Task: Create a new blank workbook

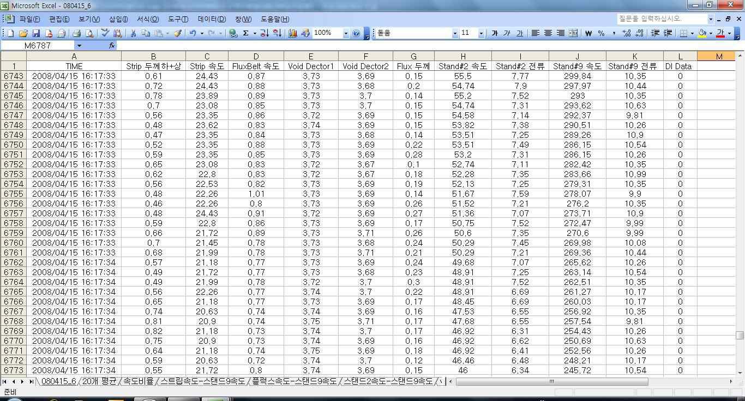Action: (10, 33)
